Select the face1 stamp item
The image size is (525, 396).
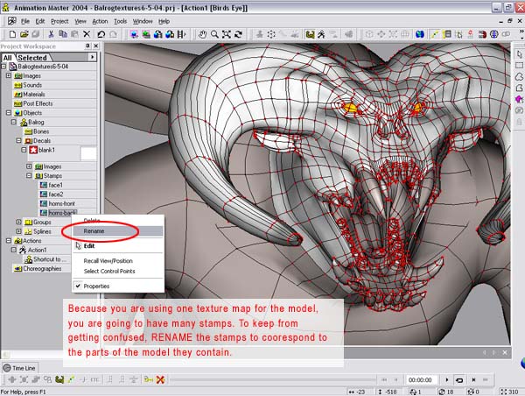tap(56, 186)
